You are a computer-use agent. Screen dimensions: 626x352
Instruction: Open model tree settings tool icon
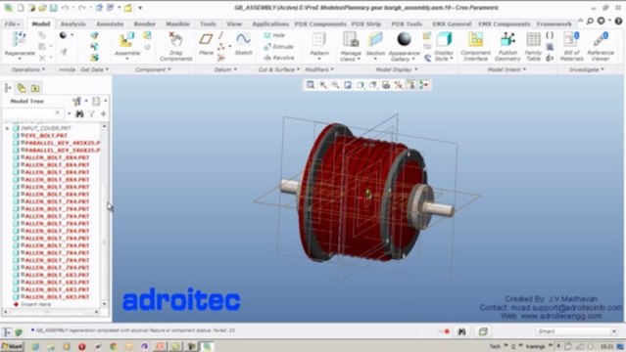coord(76,102)
